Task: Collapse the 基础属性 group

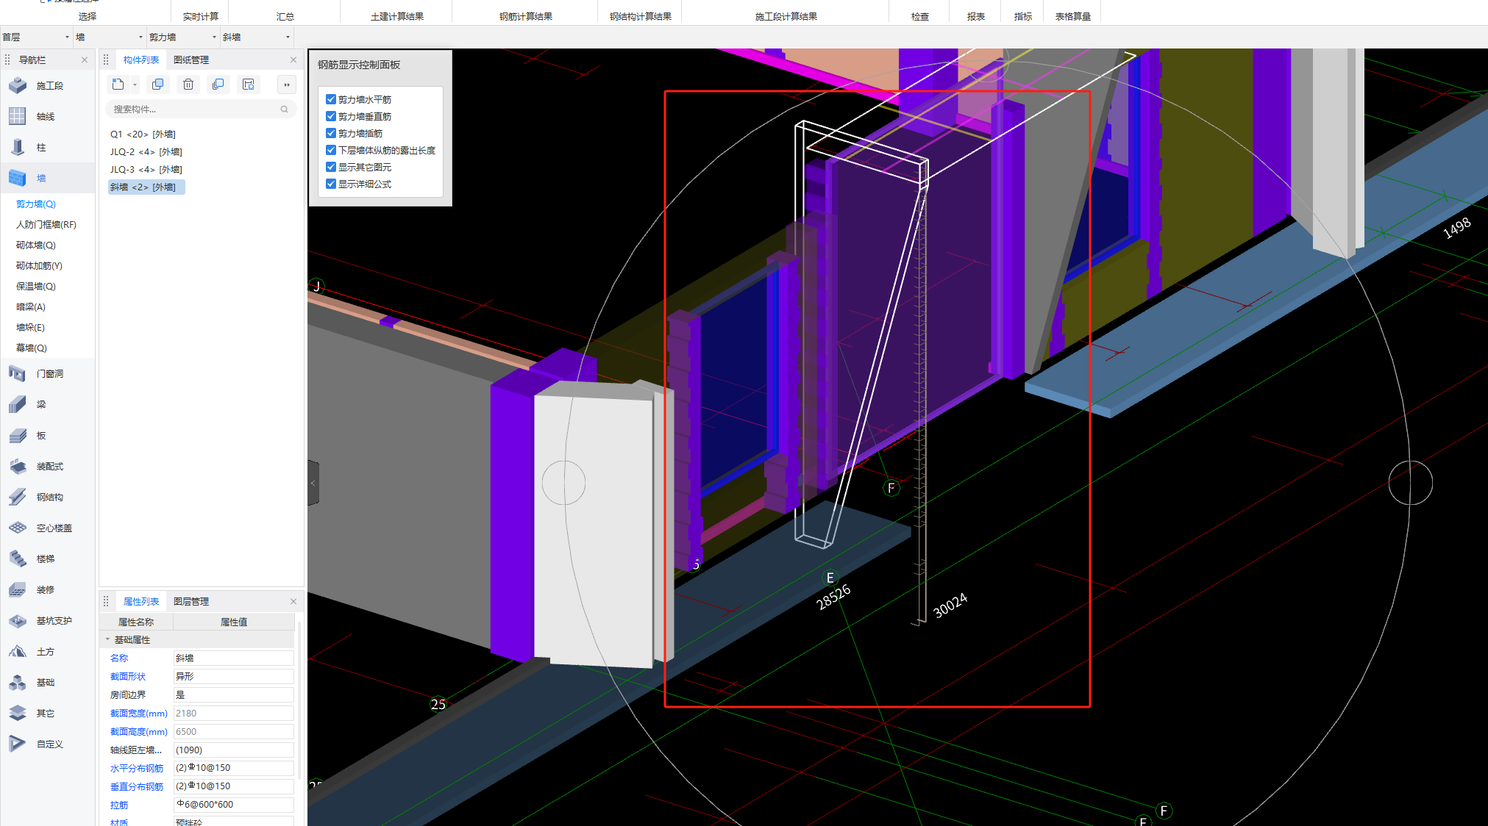Action: (107, 639)
